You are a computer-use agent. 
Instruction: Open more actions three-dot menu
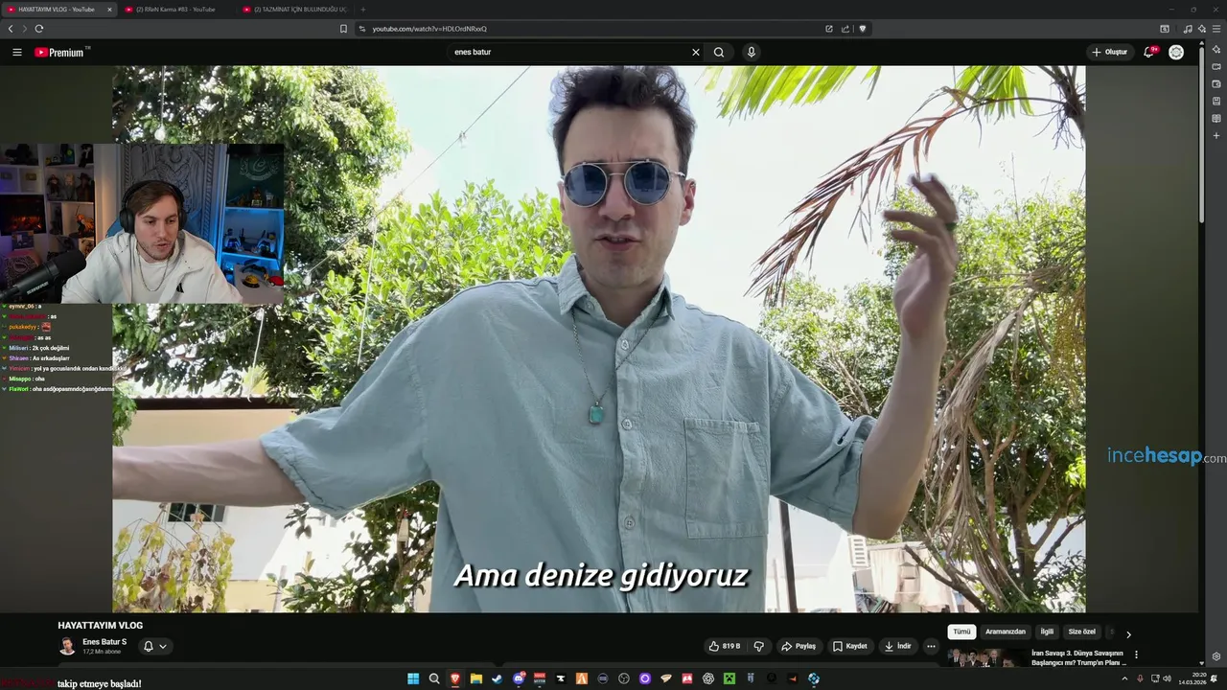tap(931, 646)
